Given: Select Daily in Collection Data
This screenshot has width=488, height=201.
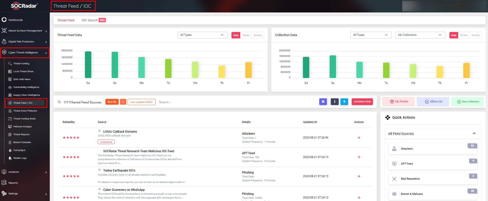Looking at the screenshot, I should coord(454,35).
